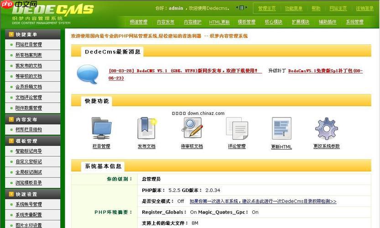Open the 系统管理 top menu
Viewport: 380px width, 228px height.
pos(354,22)
